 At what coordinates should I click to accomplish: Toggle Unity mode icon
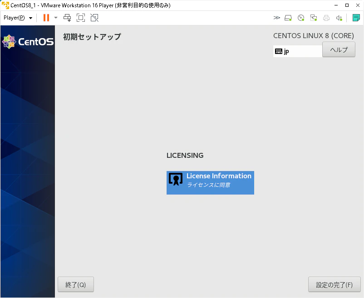point(94,18)
